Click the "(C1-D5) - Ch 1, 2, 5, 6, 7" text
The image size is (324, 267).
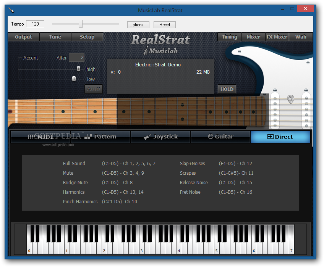(128, 164)
